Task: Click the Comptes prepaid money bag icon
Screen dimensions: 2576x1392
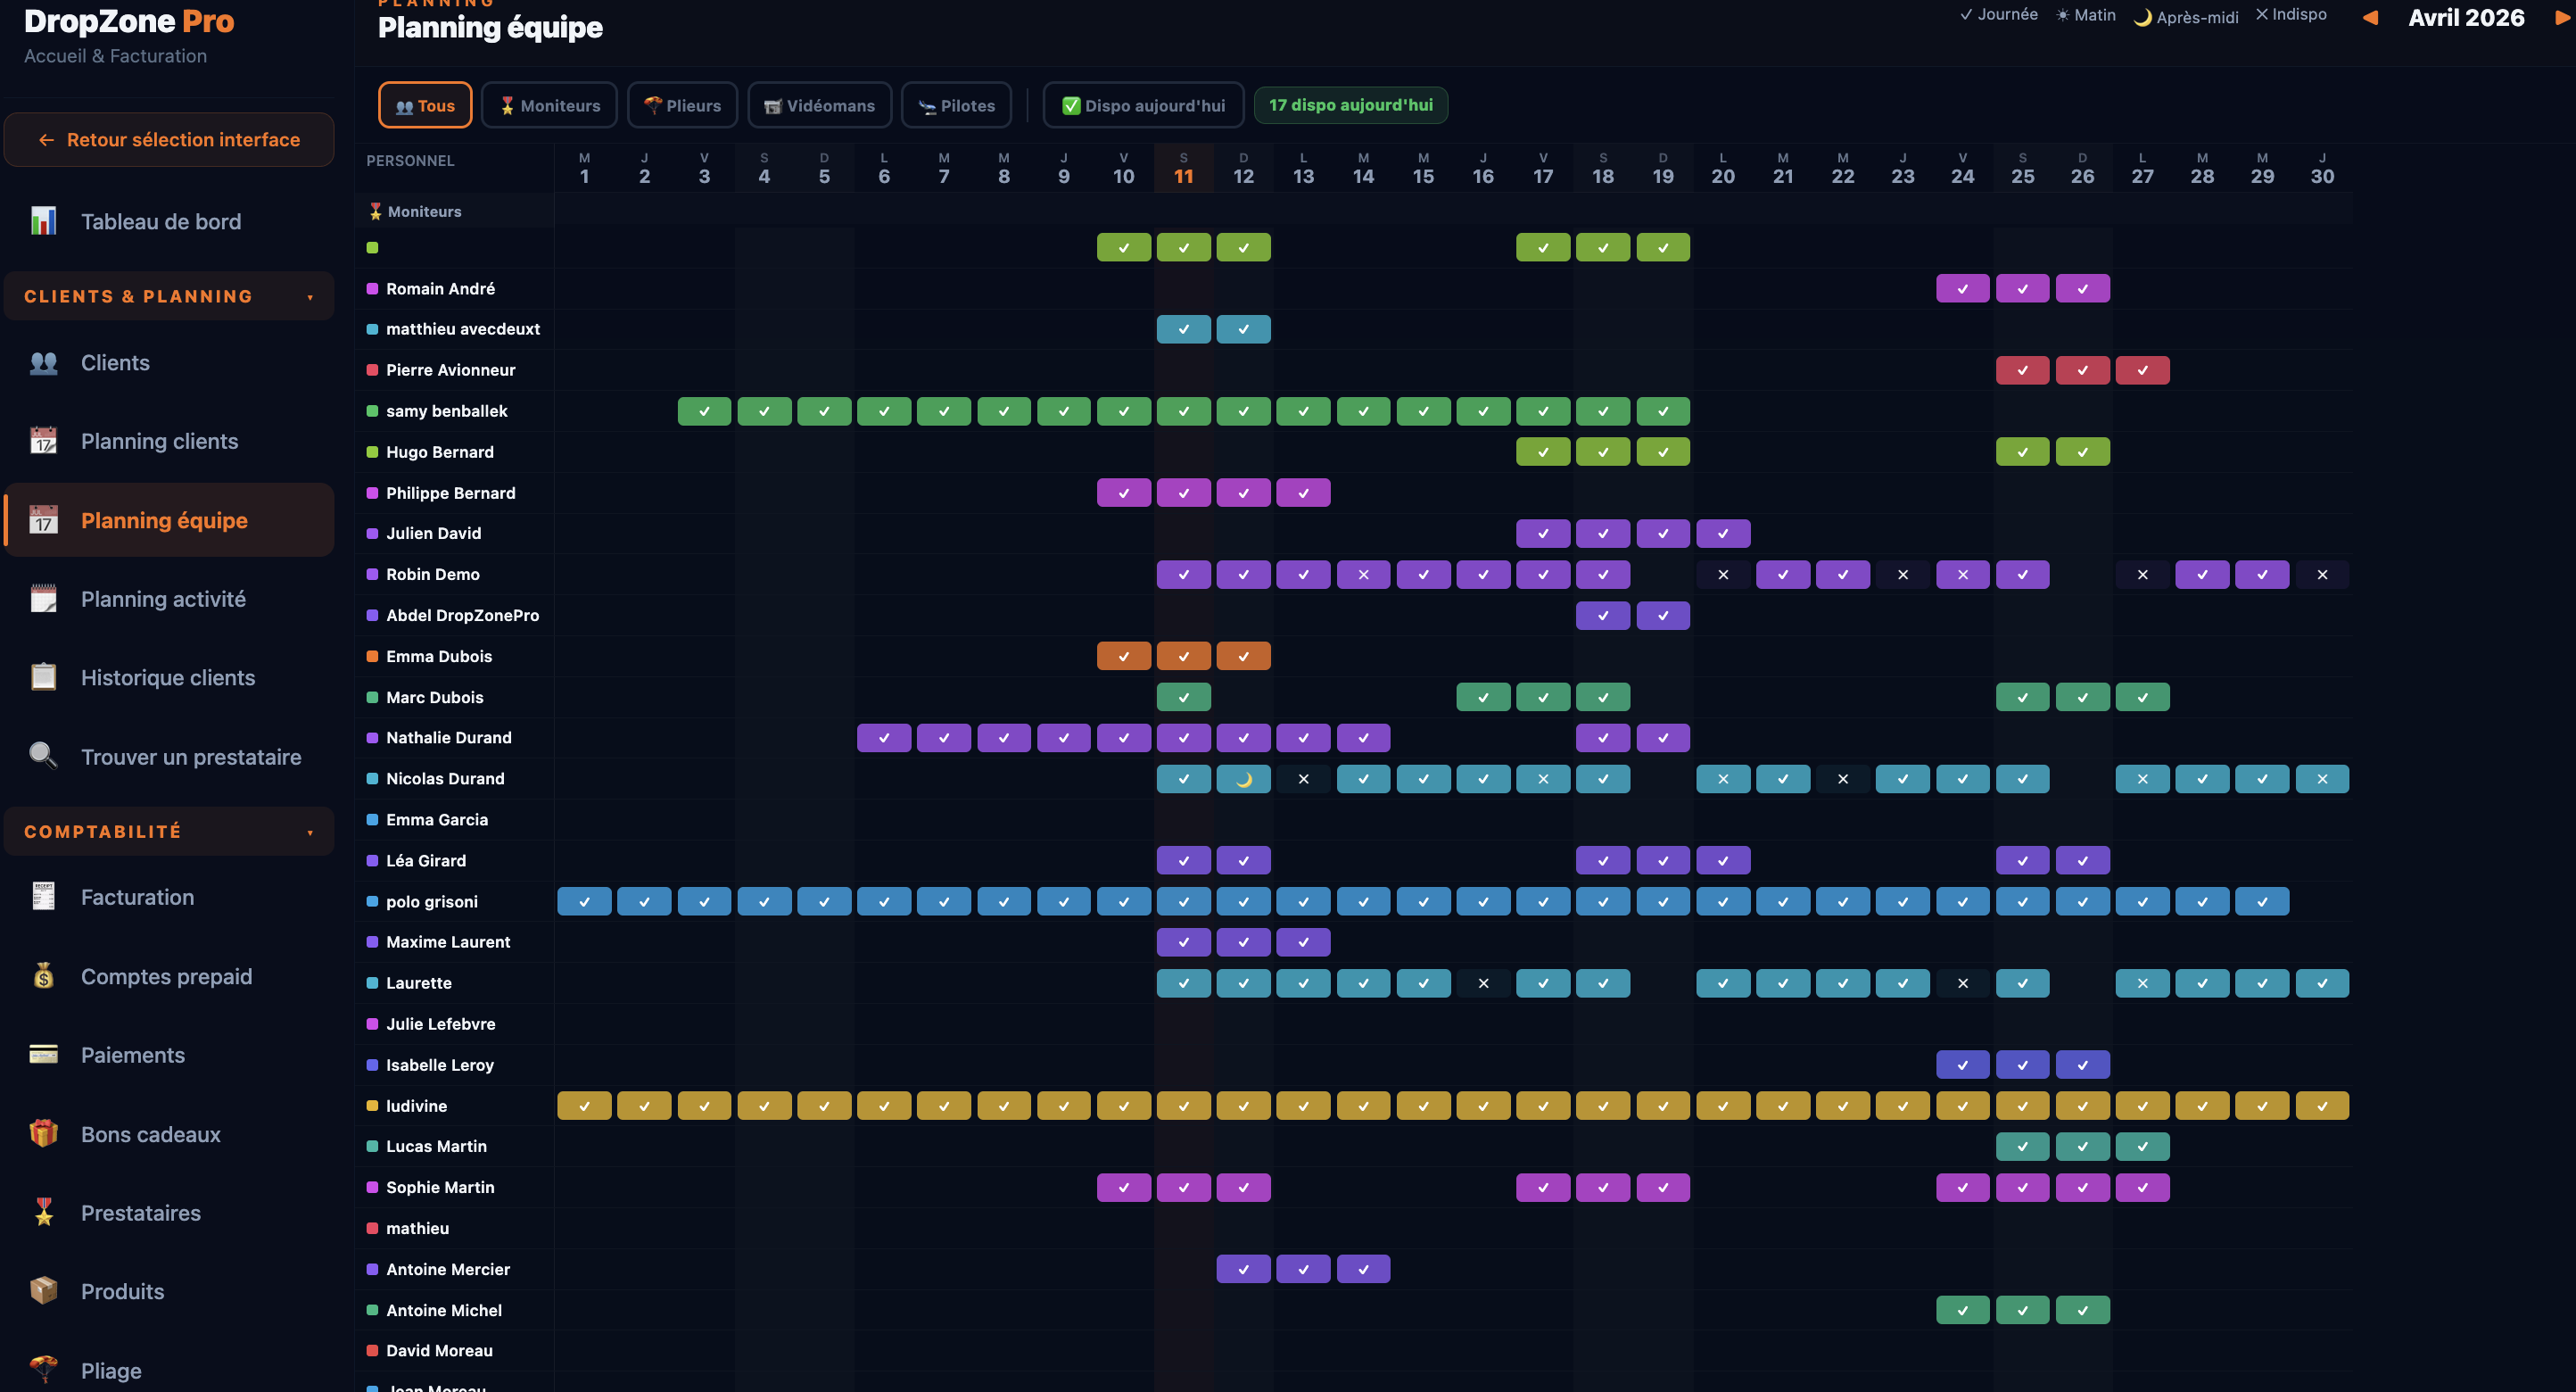Action: click(x=43, y=975)
